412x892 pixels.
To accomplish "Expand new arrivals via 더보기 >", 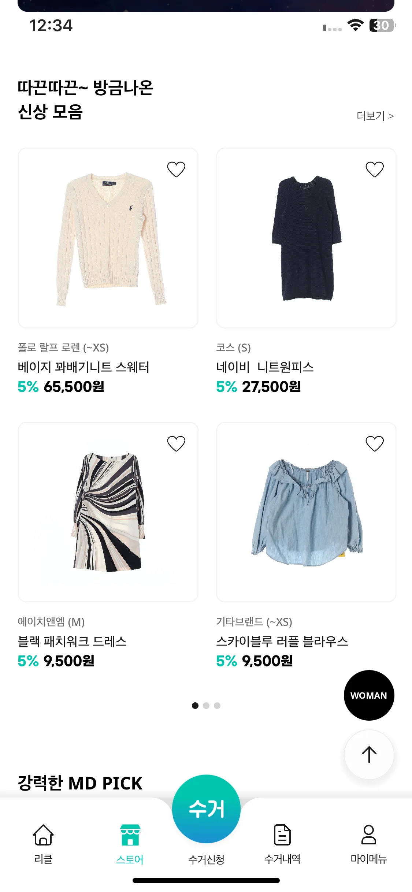I will pyautogui.click(x=375, y=116).
